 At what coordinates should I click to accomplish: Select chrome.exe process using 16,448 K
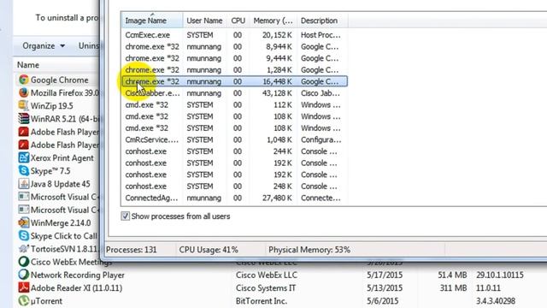(x=234, y=81)
